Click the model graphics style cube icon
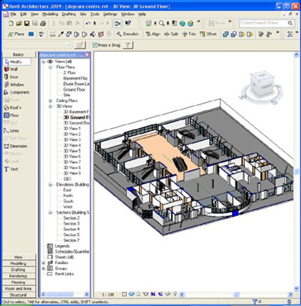Screen dimensions: 301x306 point(131,294)
